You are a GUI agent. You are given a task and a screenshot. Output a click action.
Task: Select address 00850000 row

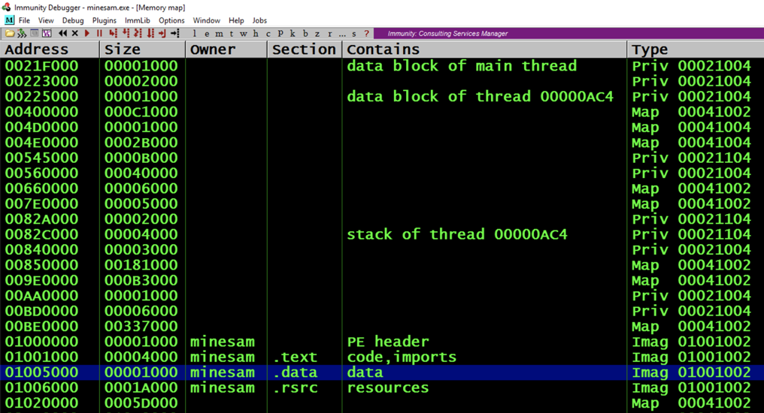point(382,265)
